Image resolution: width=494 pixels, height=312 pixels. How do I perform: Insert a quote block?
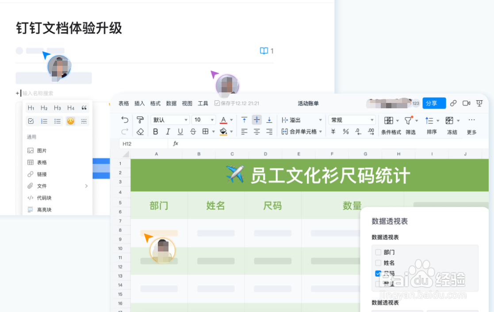pos(84,108)
